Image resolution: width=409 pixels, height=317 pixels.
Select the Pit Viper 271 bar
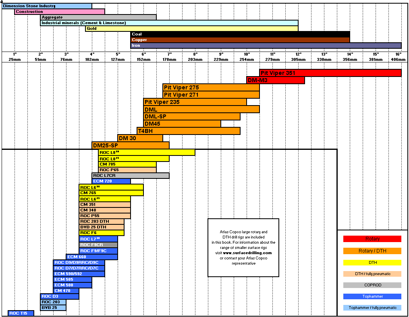[211, 95]
